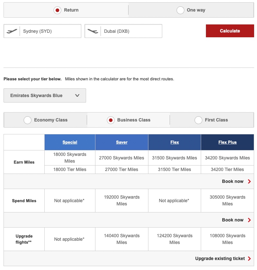Open the Saver fare column link
The width and height of the screenshot is (257, 270).
(x=121, y=142)
